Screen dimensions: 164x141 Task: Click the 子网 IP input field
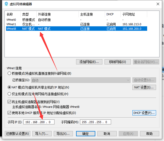pyautogui.click(x=39, y=122)
